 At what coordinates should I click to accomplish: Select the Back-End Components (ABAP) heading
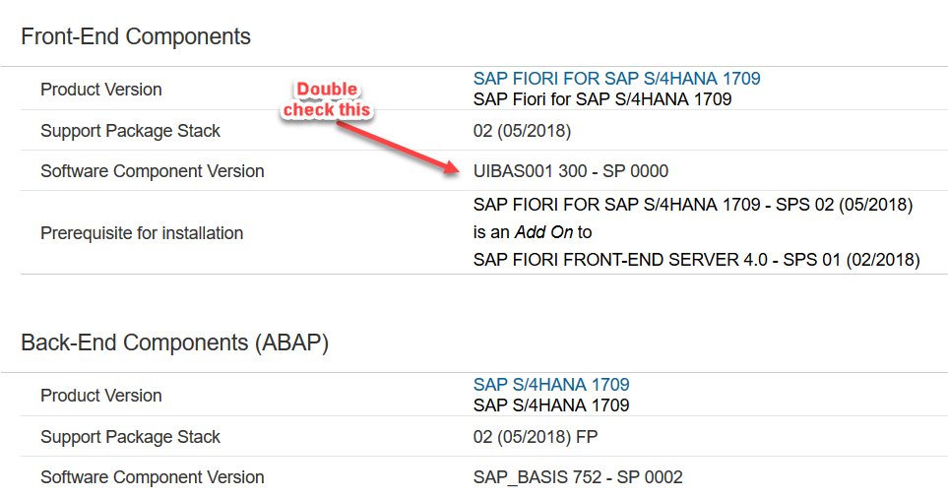click(174, 342)
